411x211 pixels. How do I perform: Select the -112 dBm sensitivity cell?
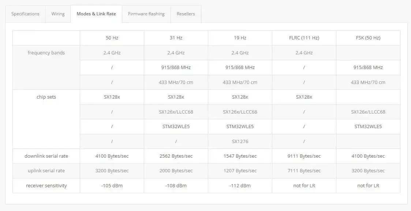[x=240, y=186]
